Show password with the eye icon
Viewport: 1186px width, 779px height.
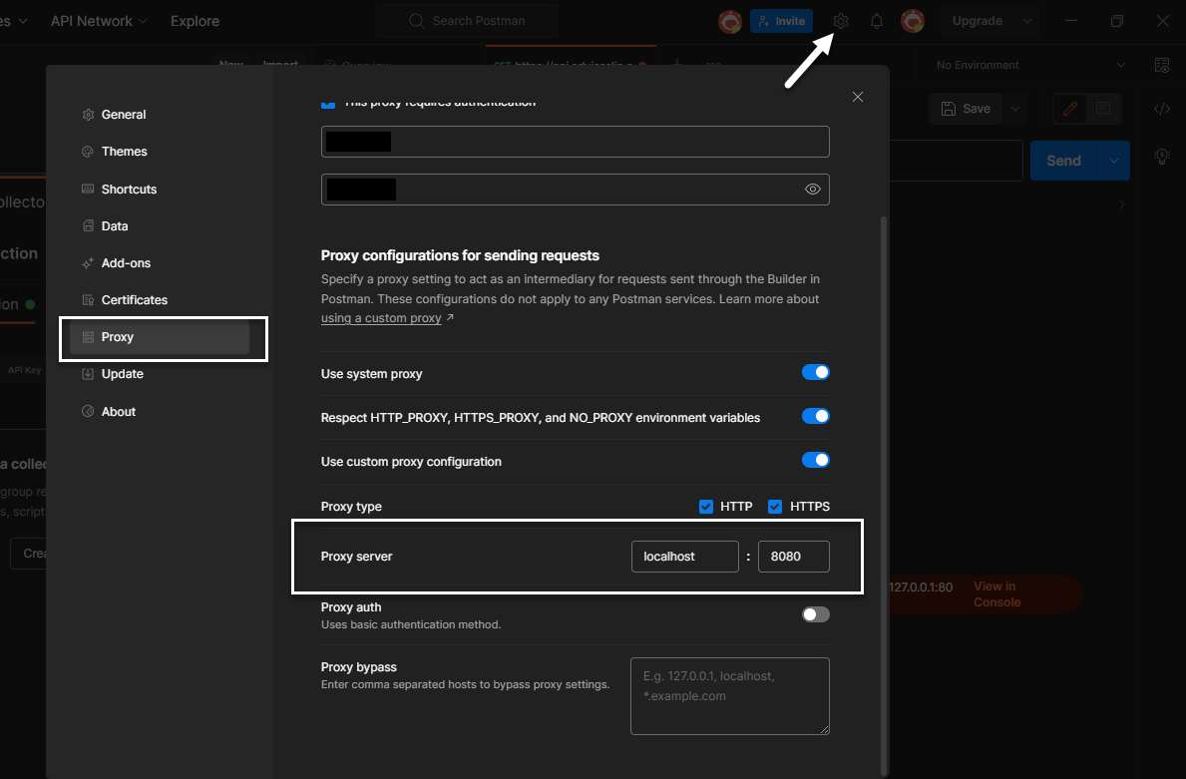813,190
